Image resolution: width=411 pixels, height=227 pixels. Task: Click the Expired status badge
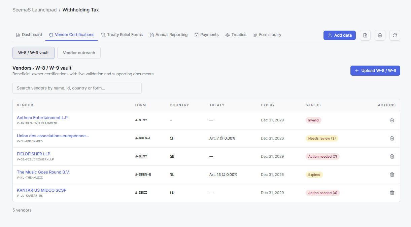tap(314, 175)
